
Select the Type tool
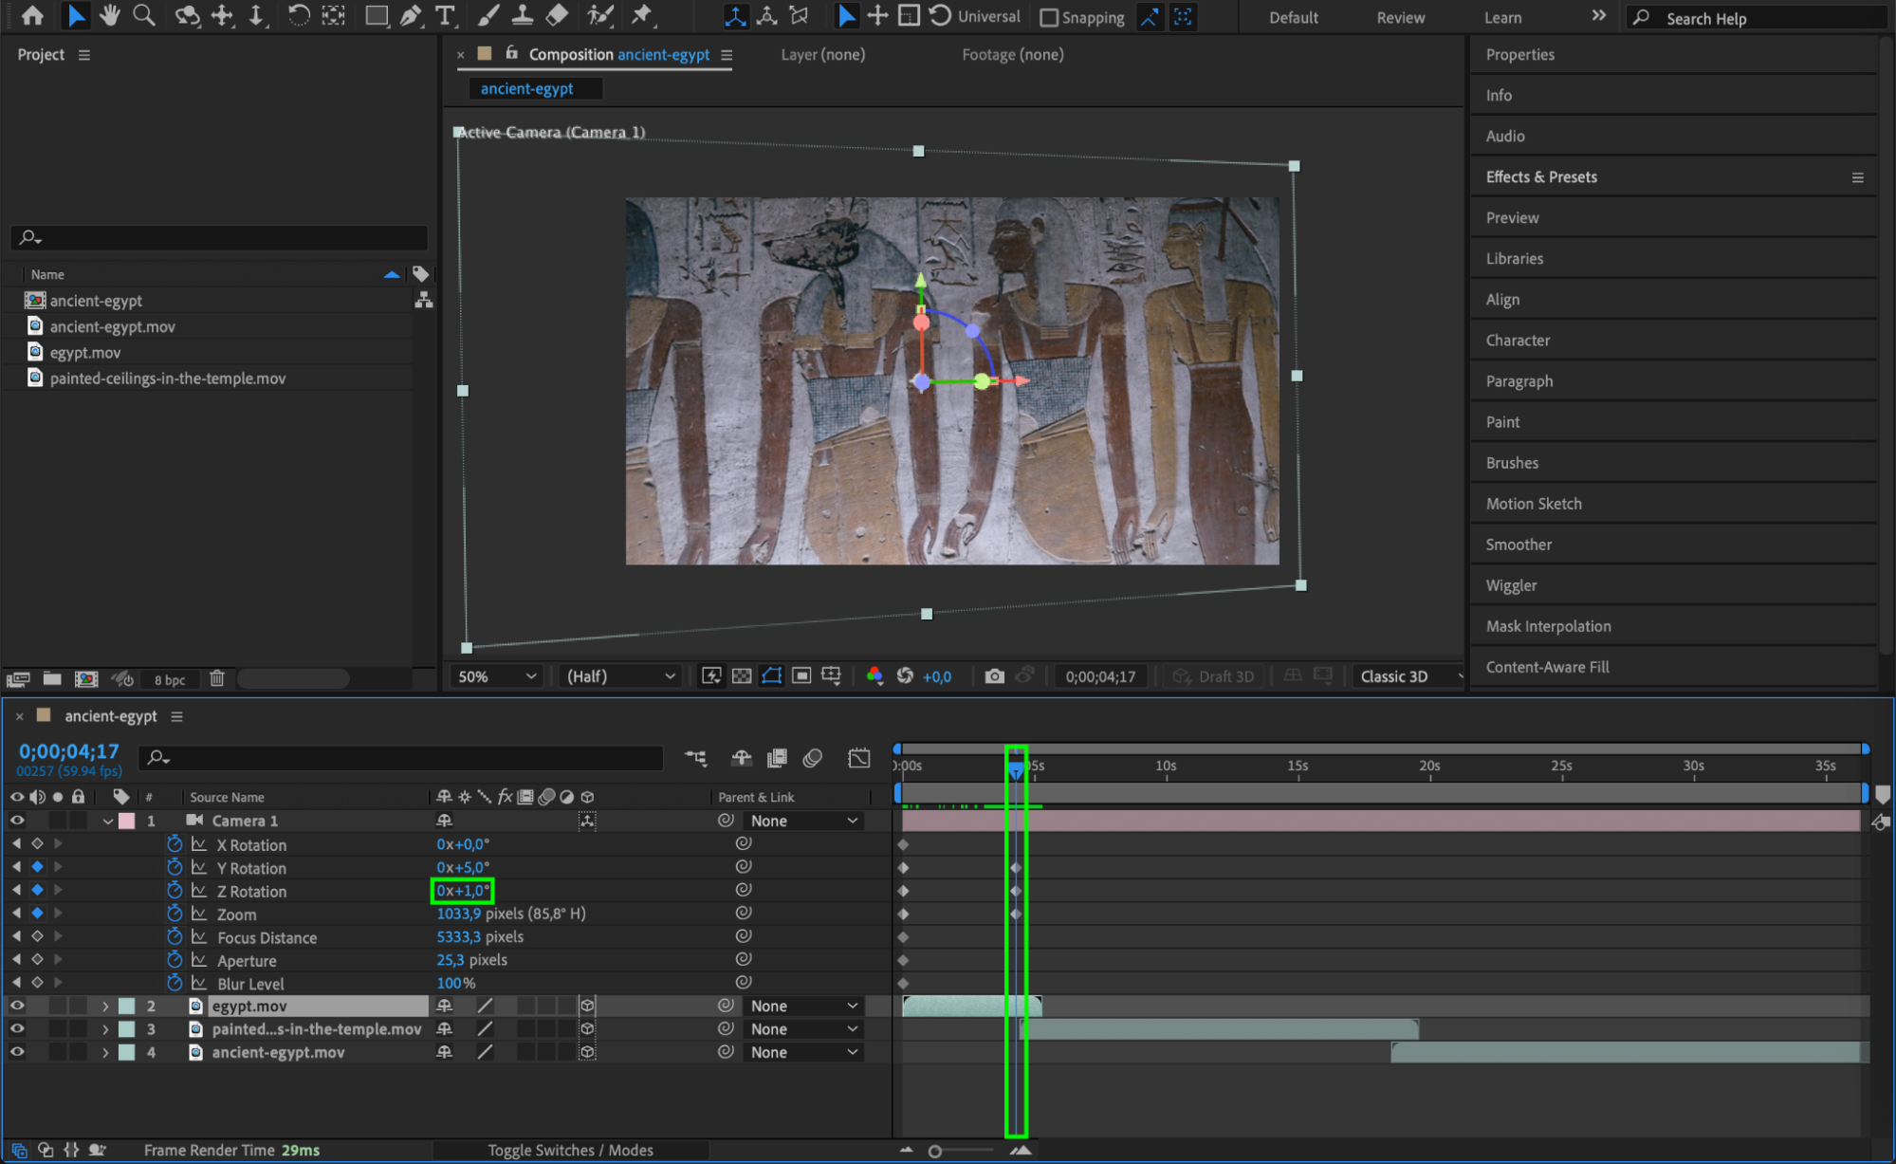[x=444, y=15]
